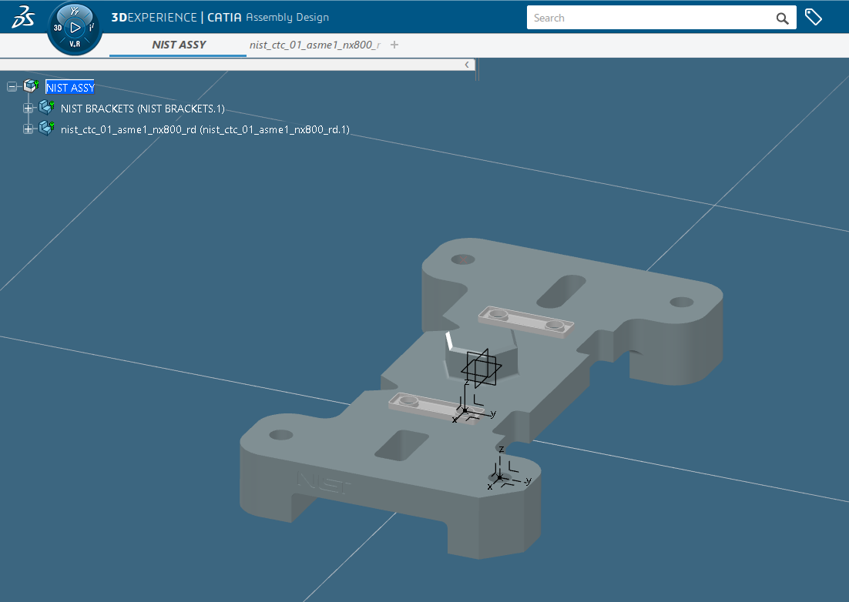Image resolution: width=849 pixels, height=602 pixels.
Task: Select NIST BRACKETS (NIST BRACKETS.1) tree item
Action: point(143,109)
